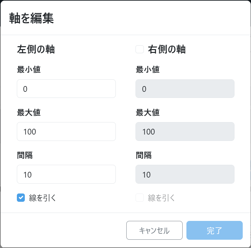Click the 軸を編集 dialog title
Viewport: 251px width, 248px height.
(31, 18)
